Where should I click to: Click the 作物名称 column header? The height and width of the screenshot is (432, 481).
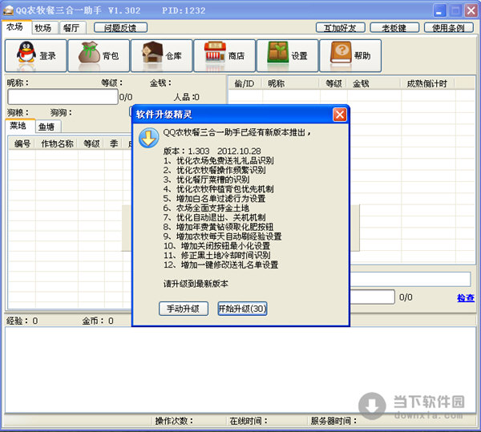(57, 143)
